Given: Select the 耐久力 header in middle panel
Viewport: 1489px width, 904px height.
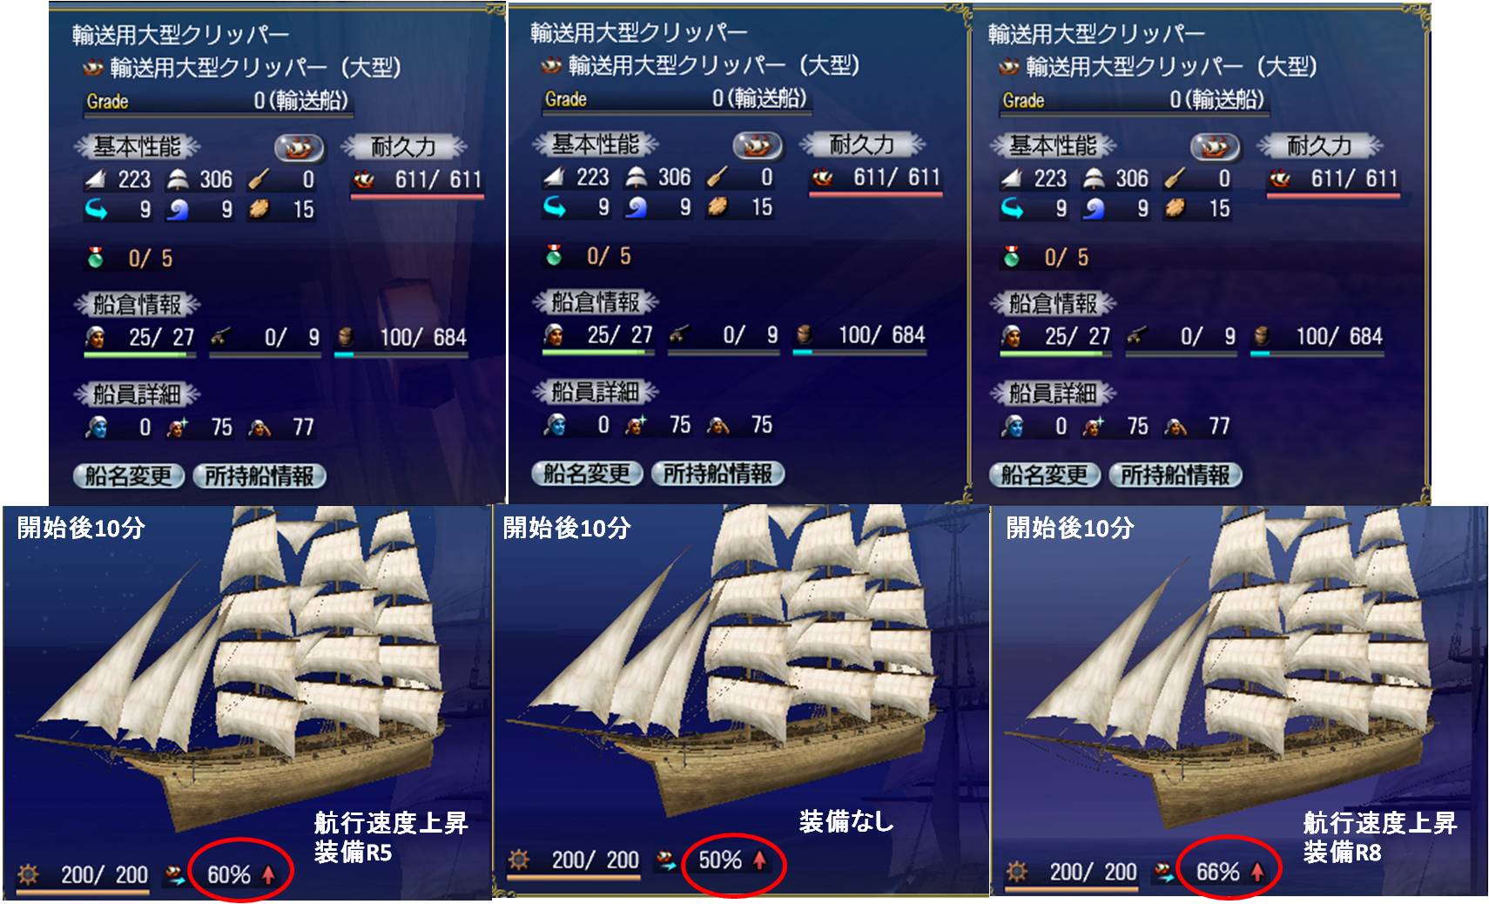Looking at the screenshot, I should 861,145.
